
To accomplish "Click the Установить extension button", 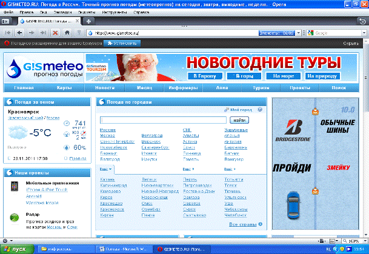I will click(x=122, y=43).
